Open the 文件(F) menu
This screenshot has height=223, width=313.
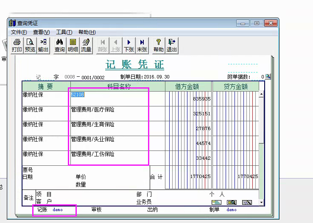coord(19,32)
